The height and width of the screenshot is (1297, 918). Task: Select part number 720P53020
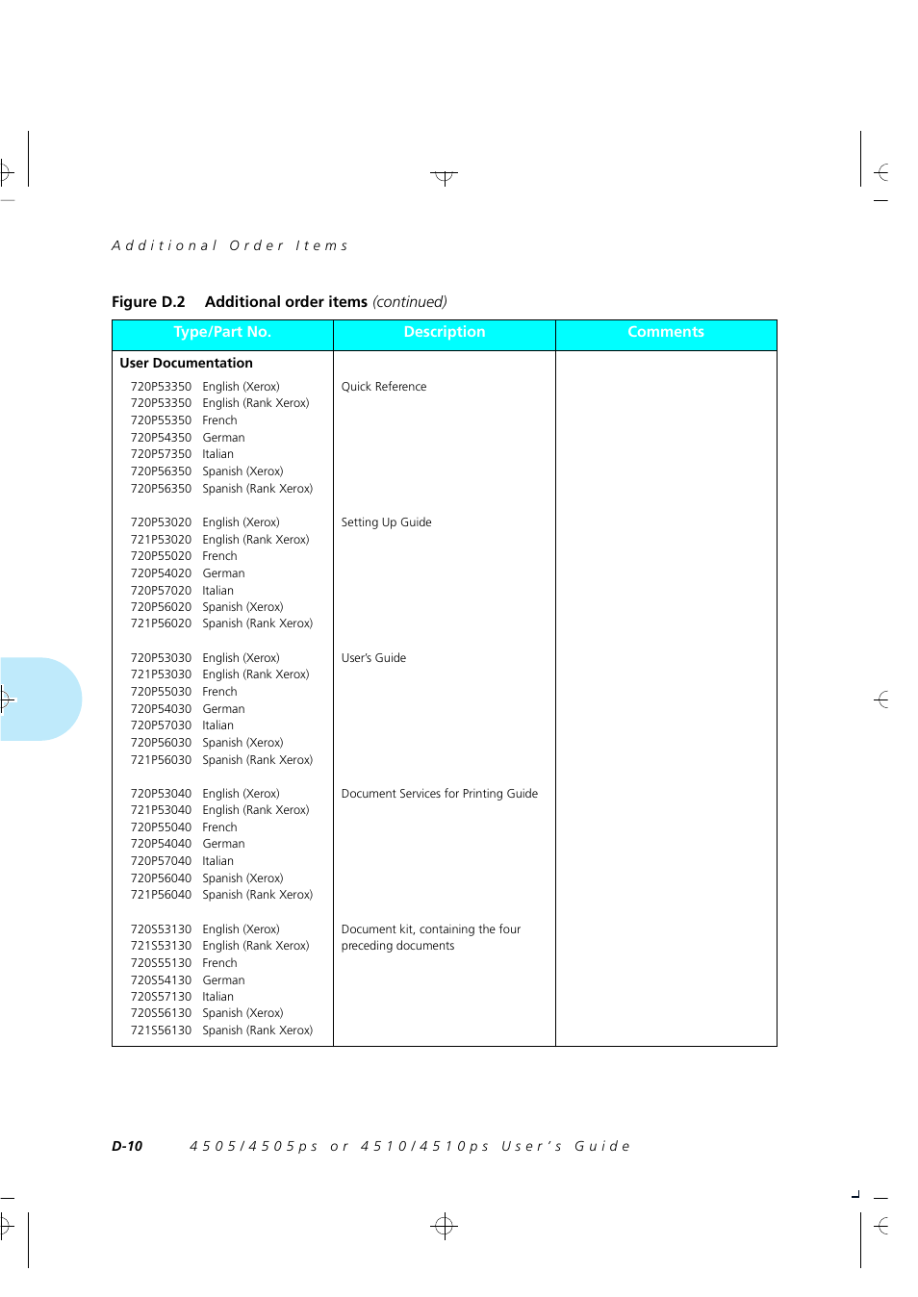[161, 522]
